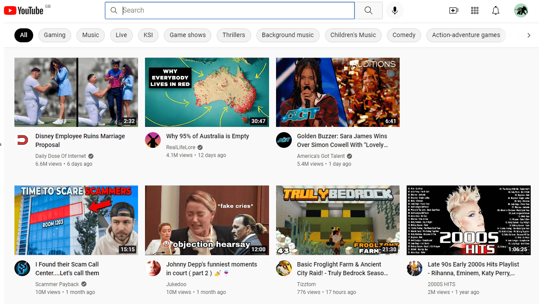Screen dimensions: 539x304
Task: Click '5.4M views • 1 day ago' text
Action: pyautogui.click(x=324, y=164)
